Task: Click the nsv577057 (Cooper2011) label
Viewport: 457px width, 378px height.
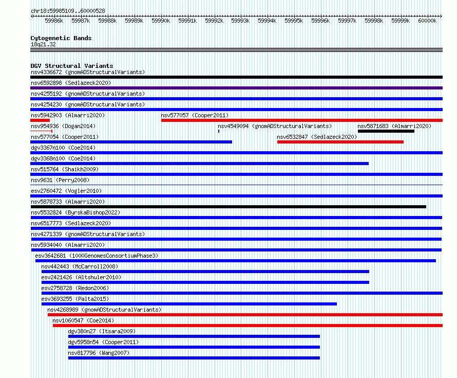Action: point(195,115)
